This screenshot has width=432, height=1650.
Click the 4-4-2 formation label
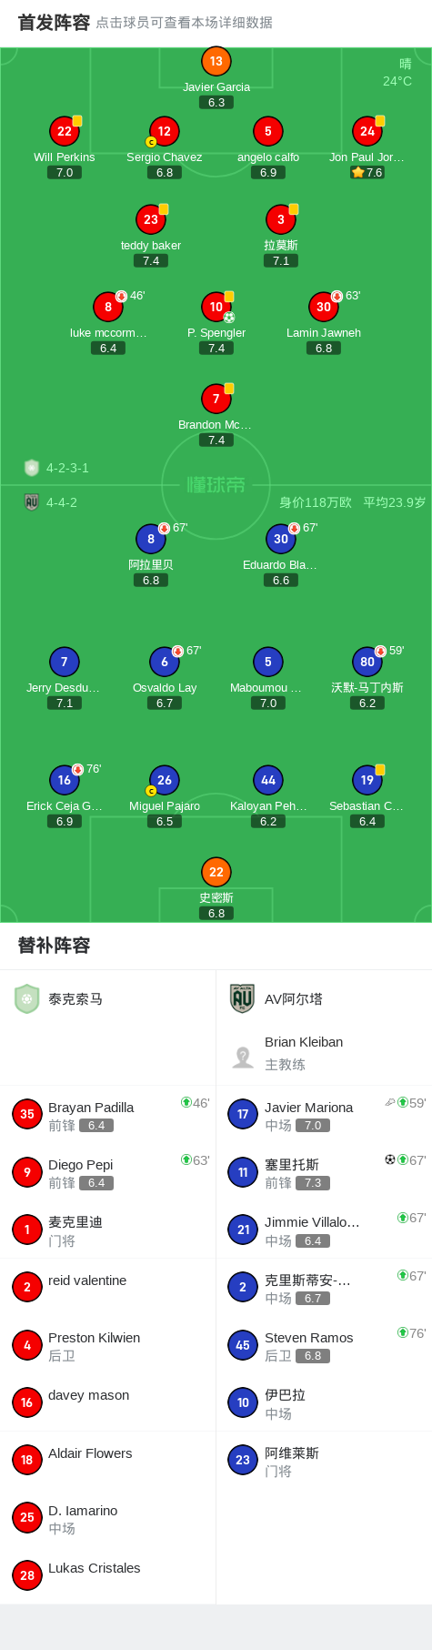click(x=62, y=502)
